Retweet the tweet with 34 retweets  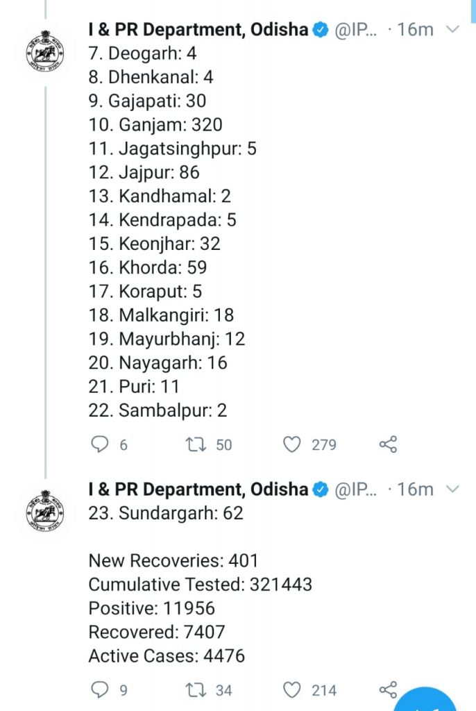196,689
